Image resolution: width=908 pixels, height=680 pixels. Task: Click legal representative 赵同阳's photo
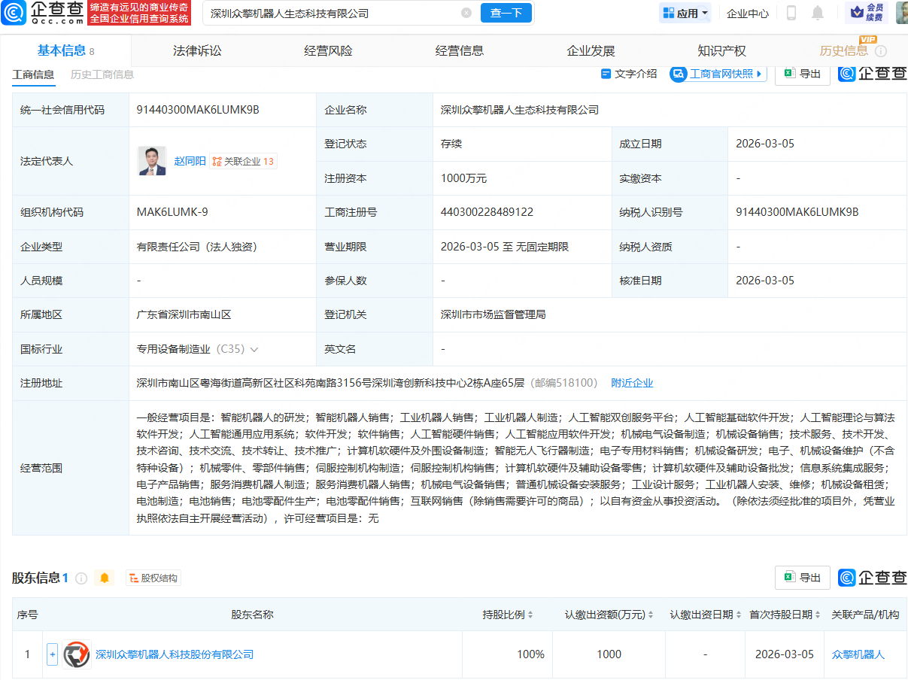tap(152, 160)
